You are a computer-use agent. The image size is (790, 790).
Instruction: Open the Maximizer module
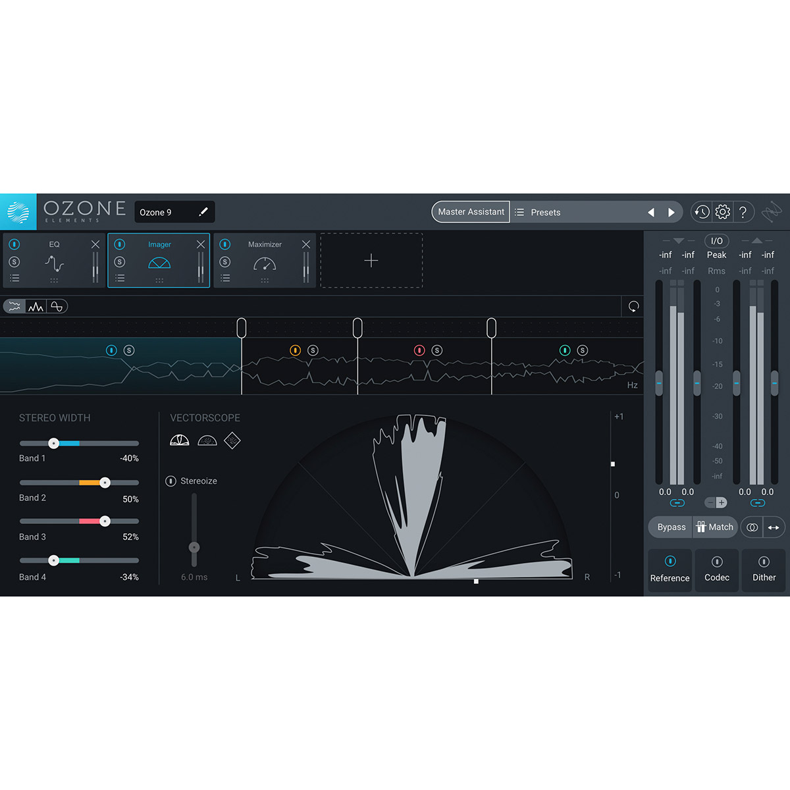pos(265,244)
